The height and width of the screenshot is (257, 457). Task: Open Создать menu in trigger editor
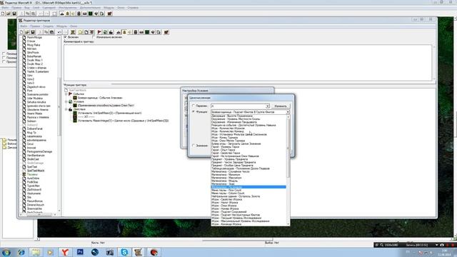(48, 26)
